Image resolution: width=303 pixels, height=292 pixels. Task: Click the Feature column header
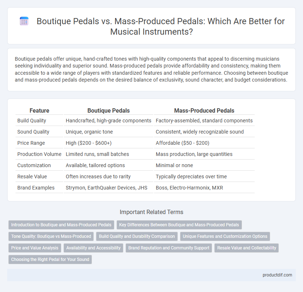(39, 110)
